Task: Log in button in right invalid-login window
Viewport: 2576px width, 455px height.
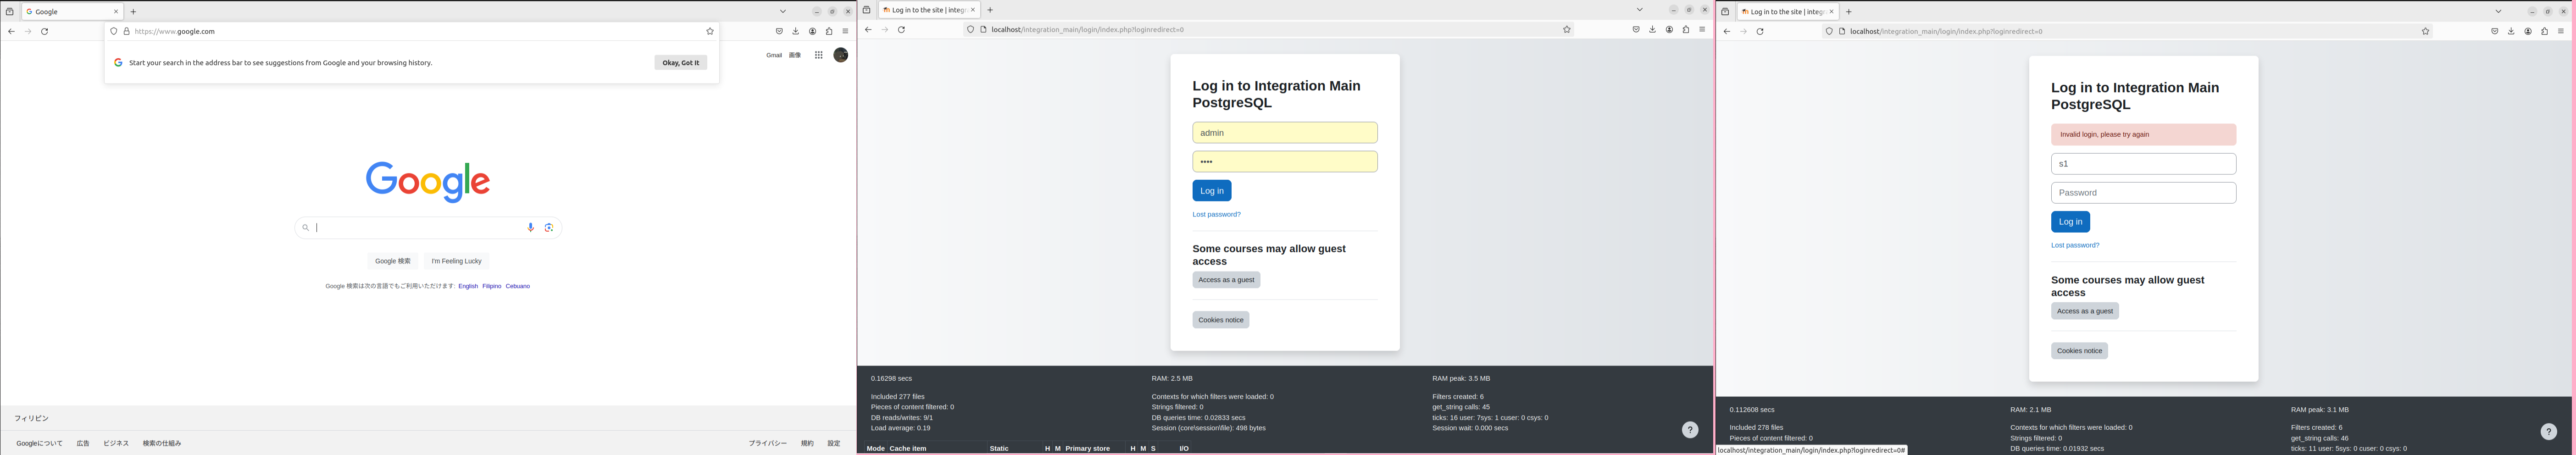Action: 2071,222
